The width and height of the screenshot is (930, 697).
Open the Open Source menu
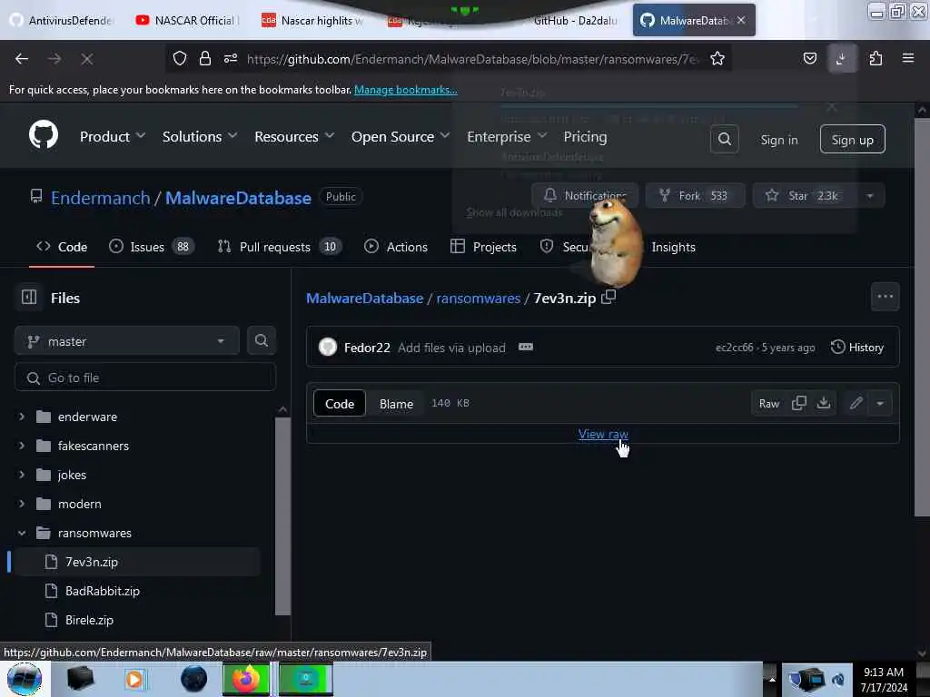click(401, 137)
